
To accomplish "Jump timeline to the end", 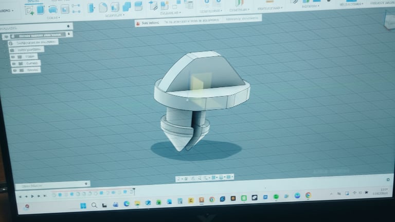I will point(45,196).
